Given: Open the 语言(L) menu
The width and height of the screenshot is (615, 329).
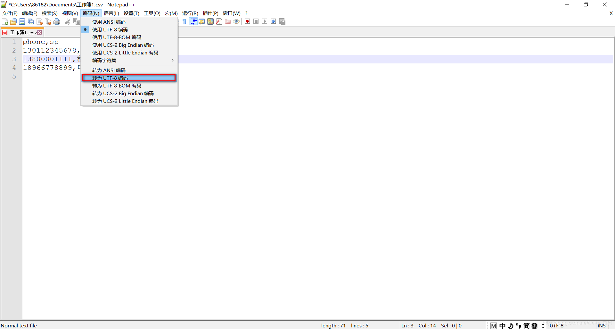Looking at the screenshot, I should click(x=111, y=13).
